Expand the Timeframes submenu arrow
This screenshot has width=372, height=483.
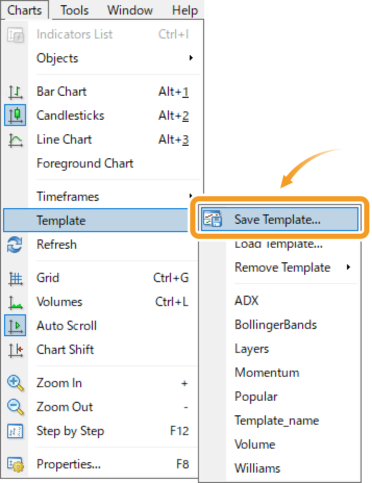point(191,196)
